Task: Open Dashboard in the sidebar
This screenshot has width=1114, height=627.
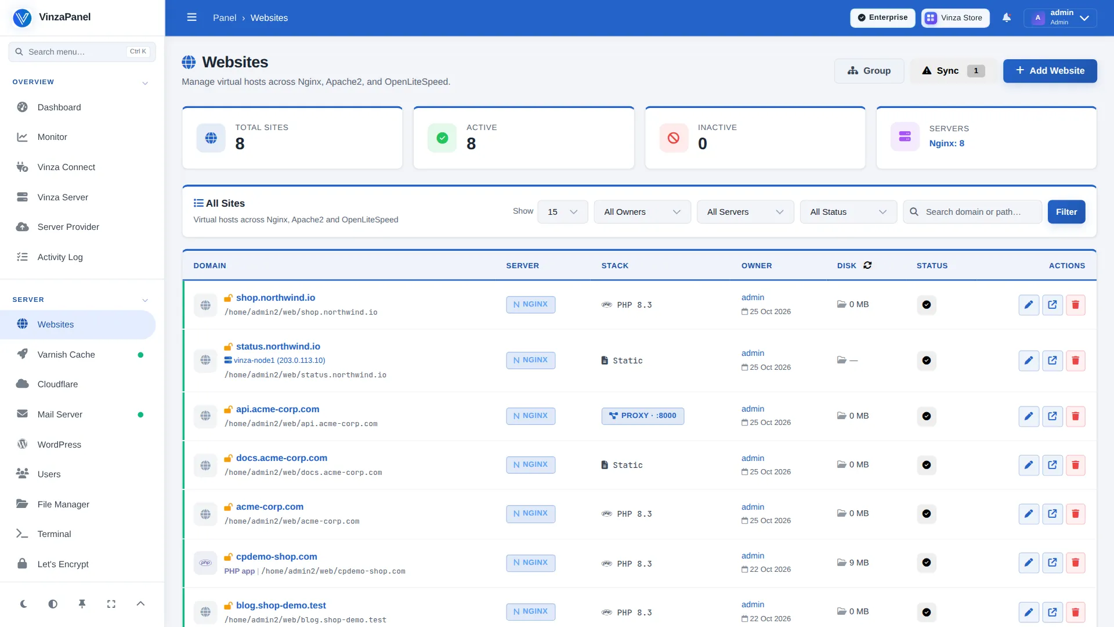Action: point(78,107)
